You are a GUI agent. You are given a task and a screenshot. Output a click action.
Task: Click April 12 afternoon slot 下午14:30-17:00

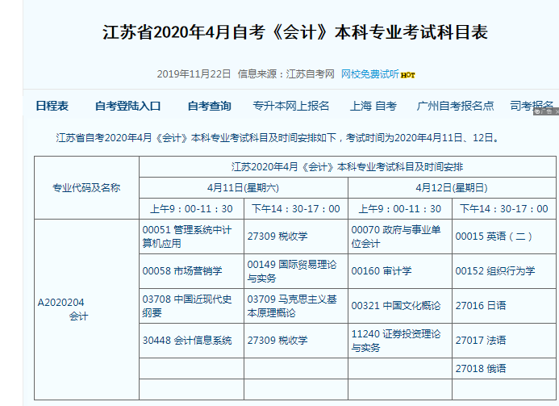point(503,209)
